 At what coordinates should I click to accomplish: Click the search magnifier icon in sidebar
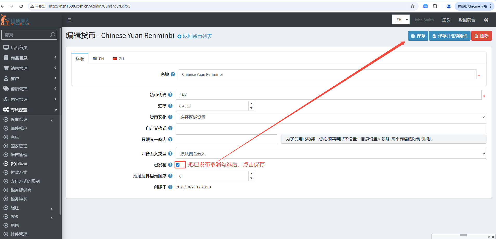click(52, 35)
